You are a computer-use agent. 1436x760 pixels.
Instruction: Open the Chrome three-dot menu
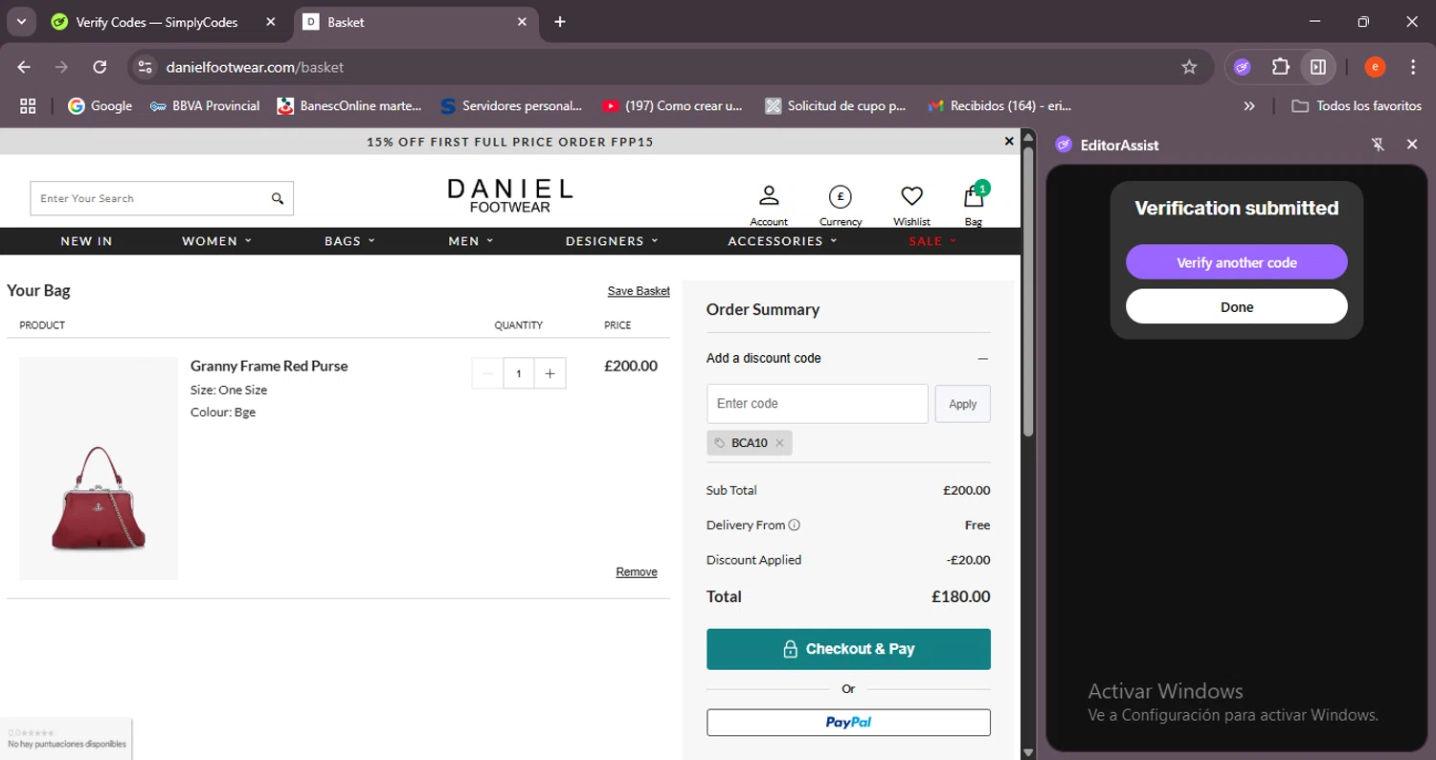1413,67
